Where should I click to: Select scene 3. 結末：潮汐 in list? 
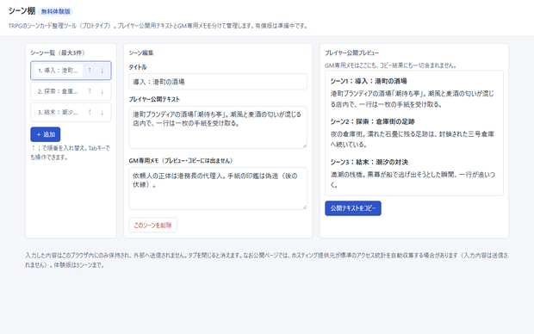point(58,112)
